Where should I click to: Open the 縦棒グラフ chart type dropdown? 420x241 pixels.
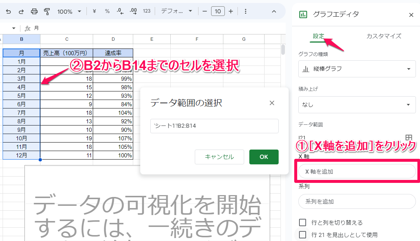point(357,69)
